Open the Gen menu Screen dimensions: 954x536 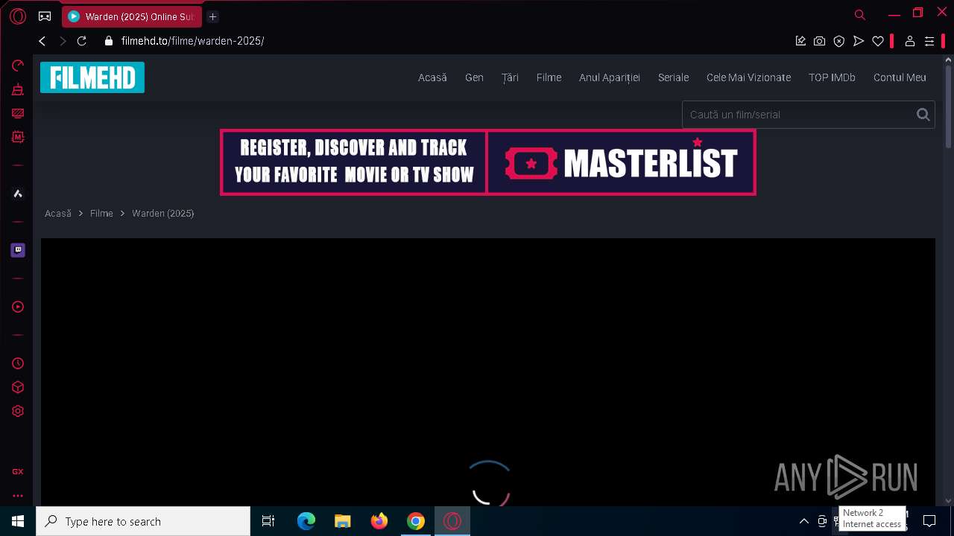pos(474,77)
